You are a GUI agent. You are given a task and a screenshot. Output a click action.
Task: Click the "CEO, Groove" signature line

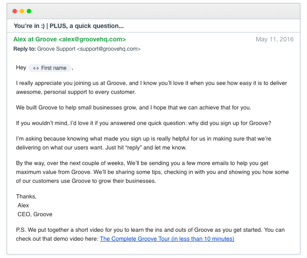click(x=35, y=214)
